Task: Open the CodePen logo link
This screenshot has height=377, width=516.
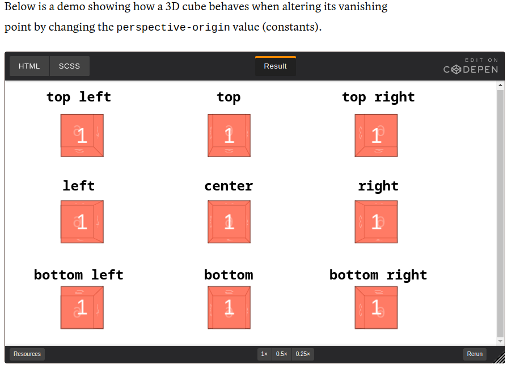Action: pos(471,69)
